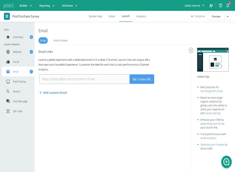Click the Email badge count
The height and width of the screenshot is (172, 235).
point(31,72)
